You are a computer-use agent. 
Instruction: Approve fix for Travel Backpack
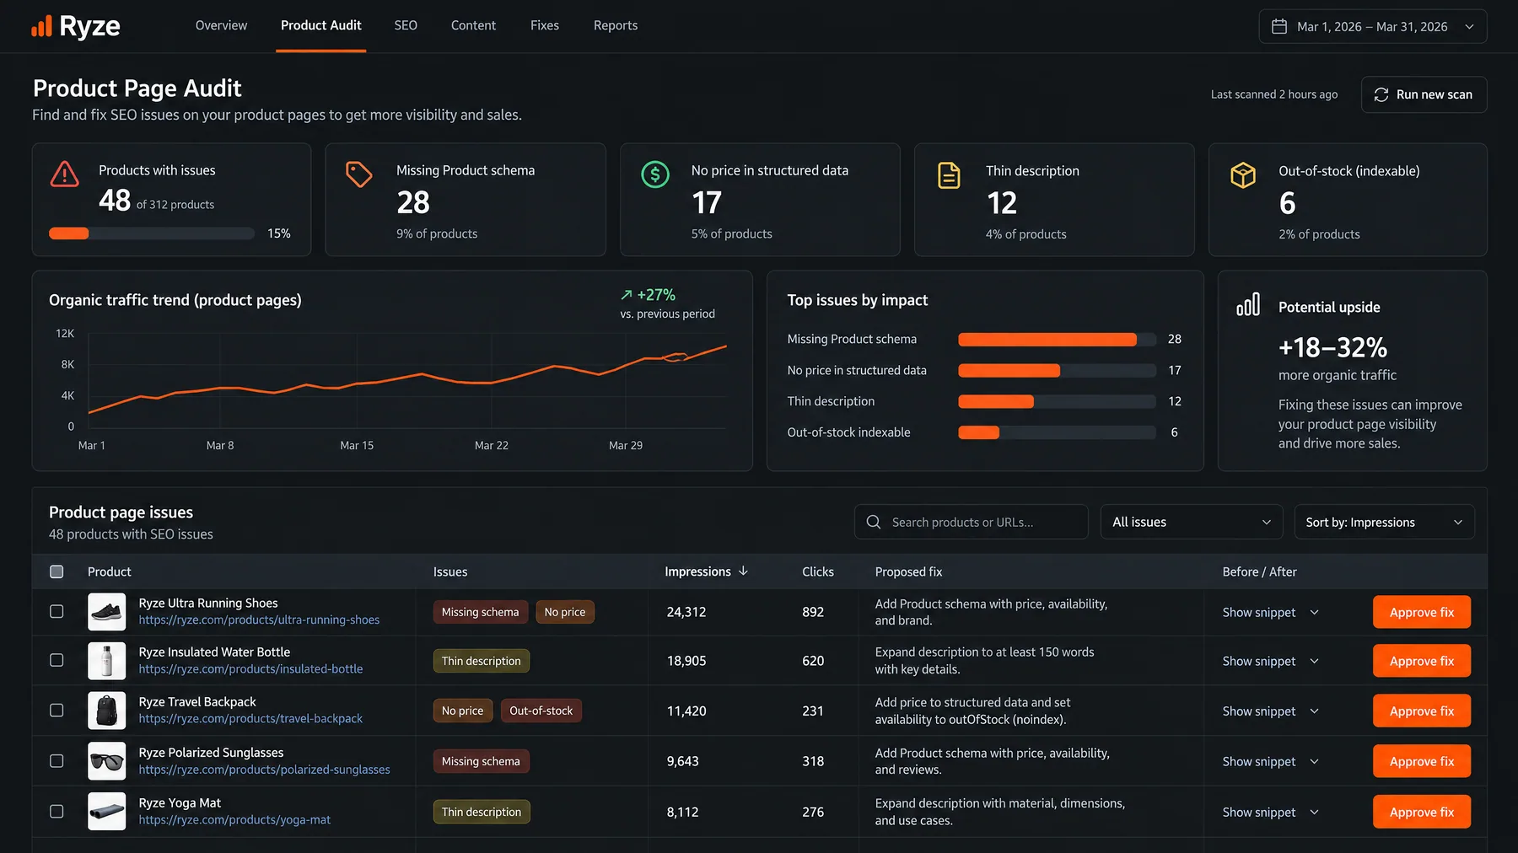click(1422, 711)
